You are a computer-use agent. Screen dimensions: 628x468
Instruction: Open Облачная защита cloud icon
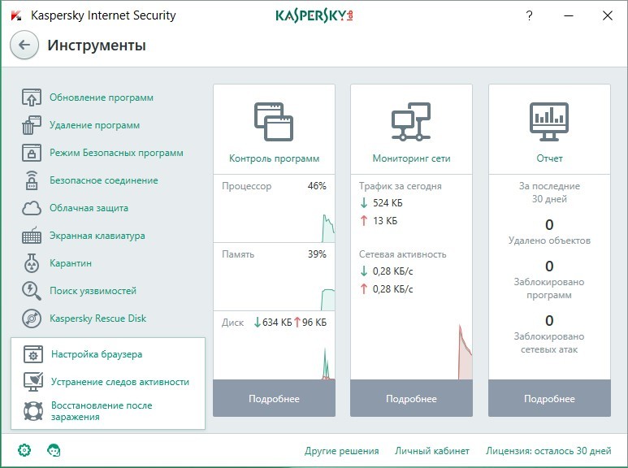[32, 209]
